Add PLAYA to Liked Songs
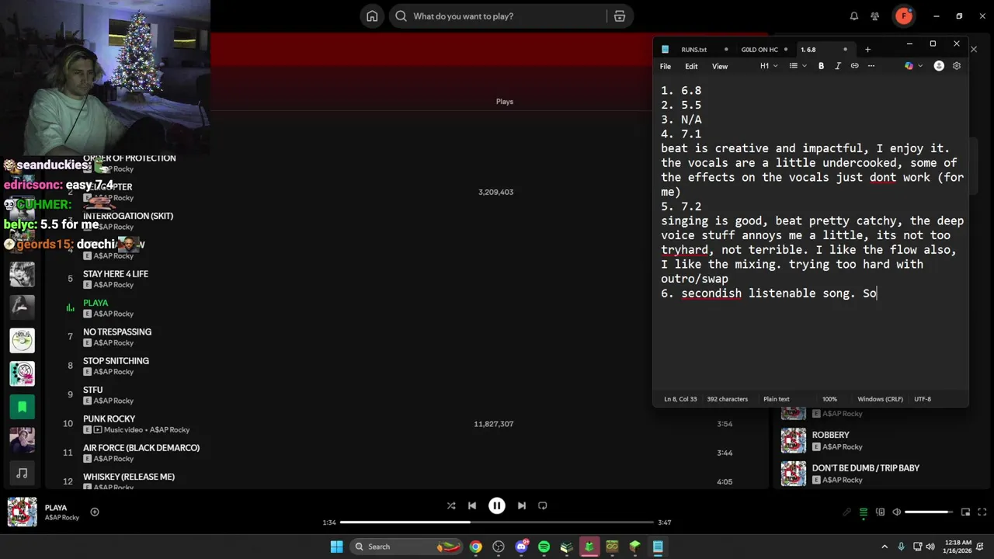Screen dimensions: 994x559 coord(95,512)
